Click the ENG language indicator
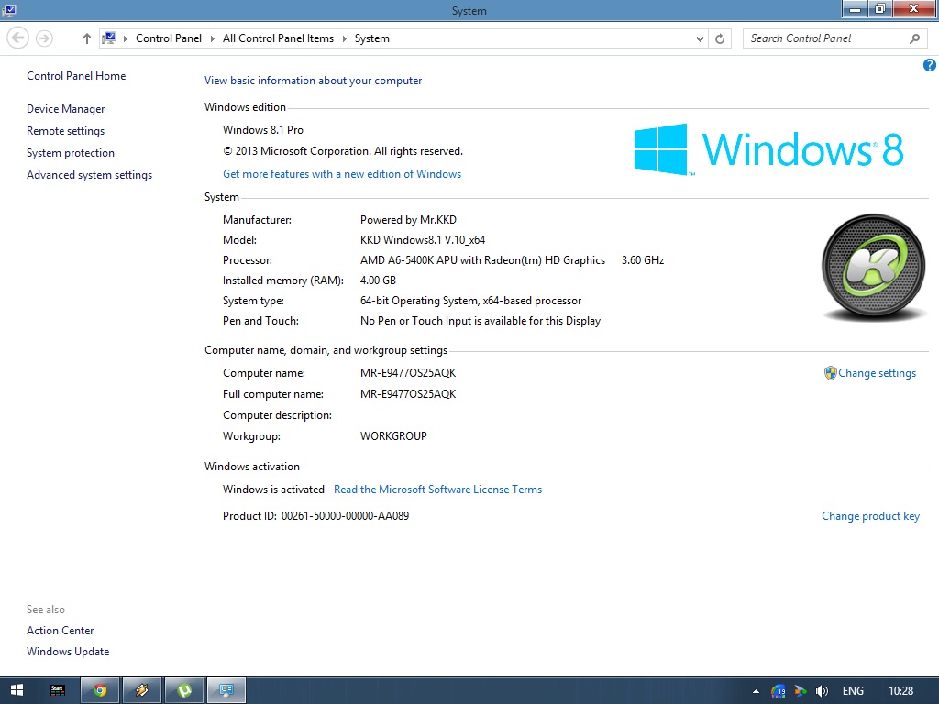The image size is (939, 704). click(853, 691)
